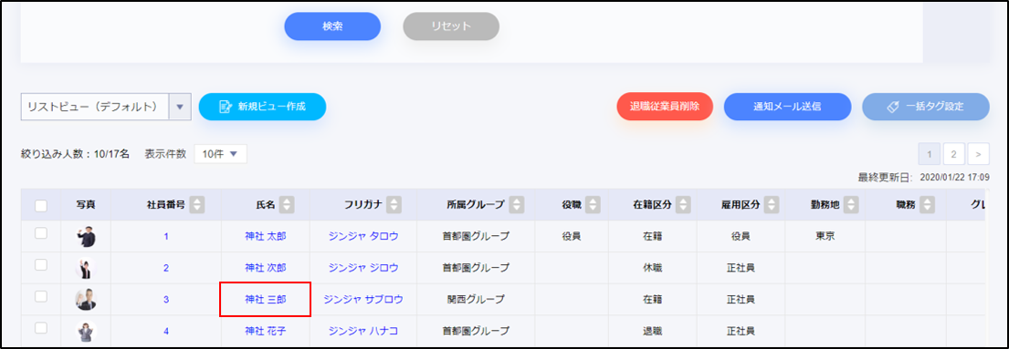Click the gray リセット reset button
The image size is (1009, 349).
point(451,26)
